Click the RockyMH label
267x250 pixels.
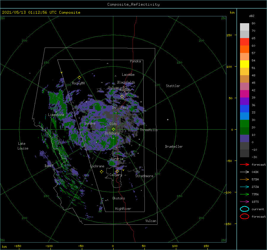click(78, 83)
